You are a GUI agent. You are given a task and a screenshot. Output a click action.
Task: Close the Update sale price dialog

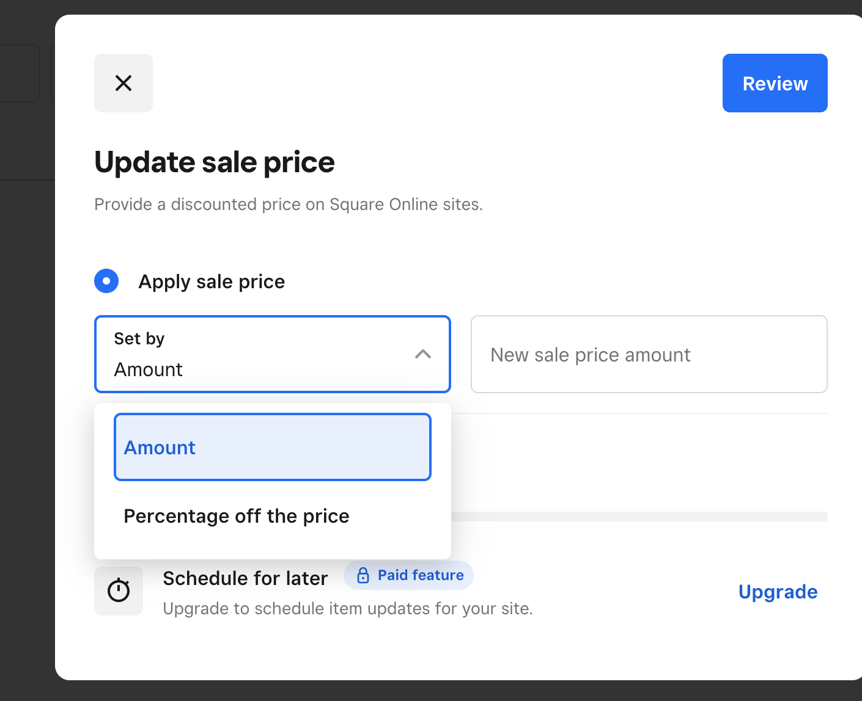point(123,83)
